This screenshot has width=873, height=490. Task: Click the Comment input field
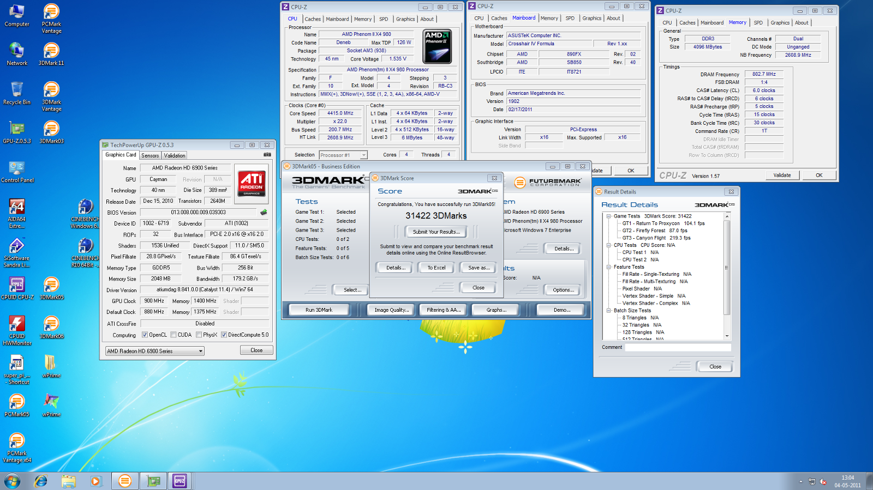pyautogui.click(x=678, y=347)
